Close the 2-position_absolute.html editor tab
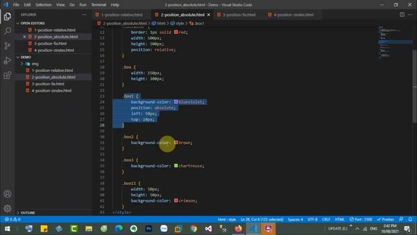This screenshot has width=417, height=235. (x=208, y=14)
